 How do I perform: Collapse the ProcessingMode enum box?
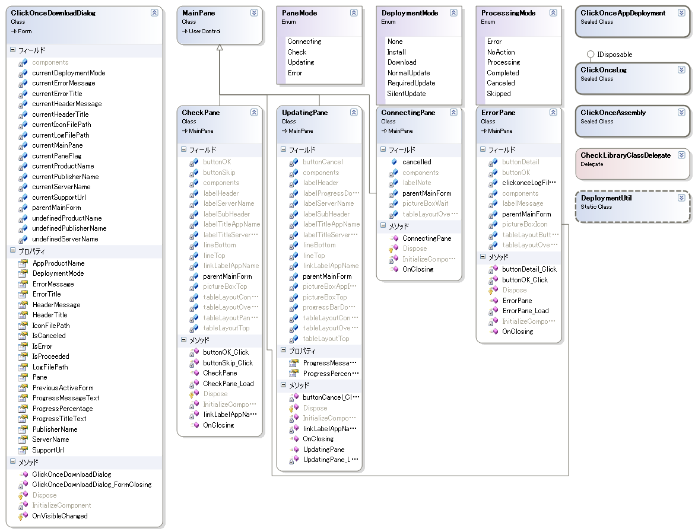coord(553,13)
